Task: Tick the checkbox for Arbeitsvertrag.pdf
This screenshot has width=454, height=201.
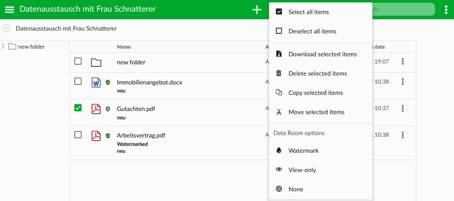Action: (x=78, y=134)
